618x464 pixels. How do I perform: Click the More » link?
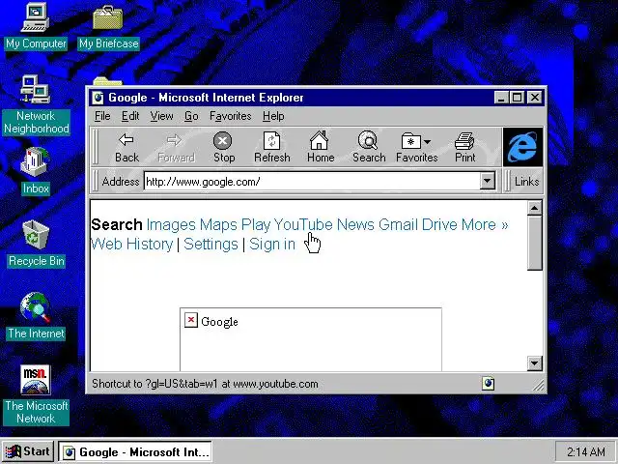485,225
